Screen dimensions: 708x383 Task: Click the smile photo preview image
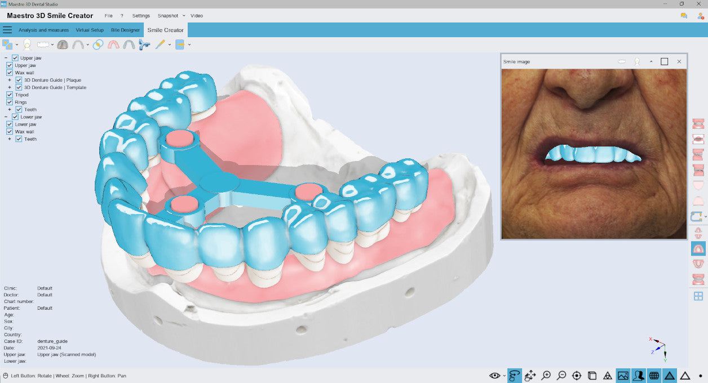(594, 153)
